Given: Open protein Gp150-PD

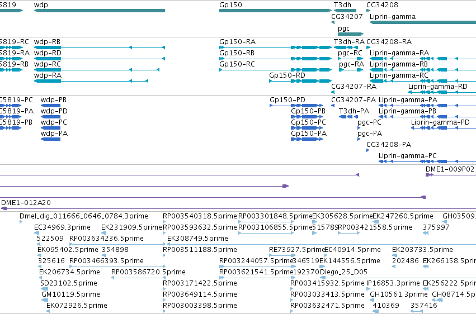Looking at the screenshot, I should tap(288, 100).
